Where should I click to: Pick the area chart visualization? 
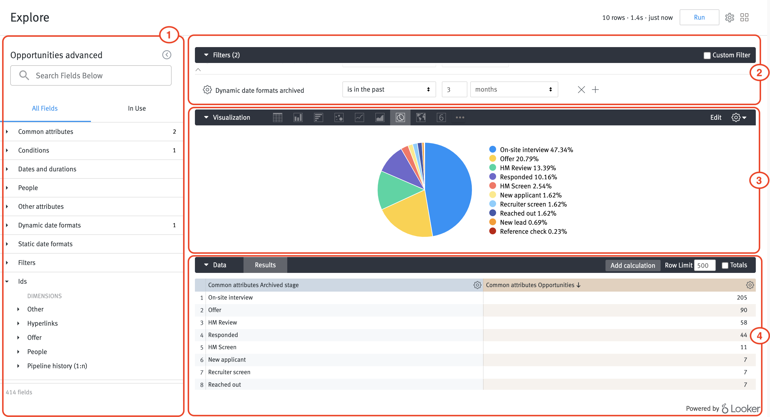(380, 117)
